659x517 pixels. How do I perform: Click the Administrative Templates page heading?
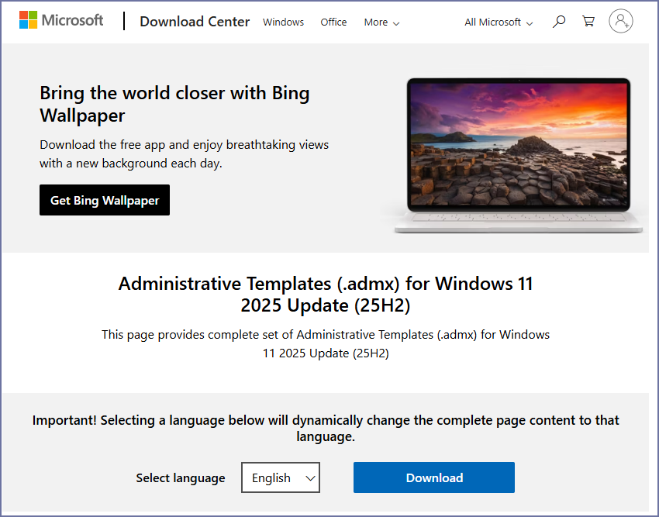326,295
